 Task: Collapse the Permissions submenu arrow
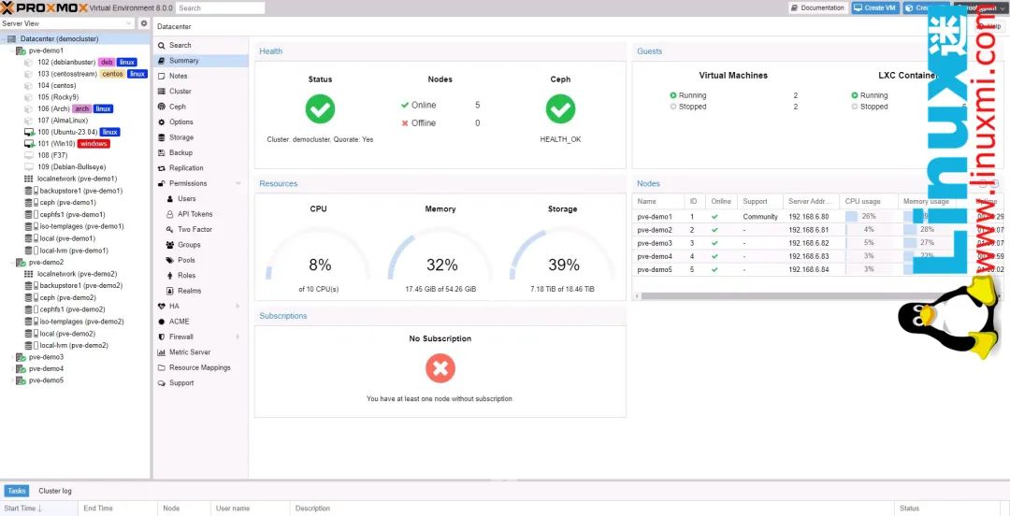click(238, 183)
